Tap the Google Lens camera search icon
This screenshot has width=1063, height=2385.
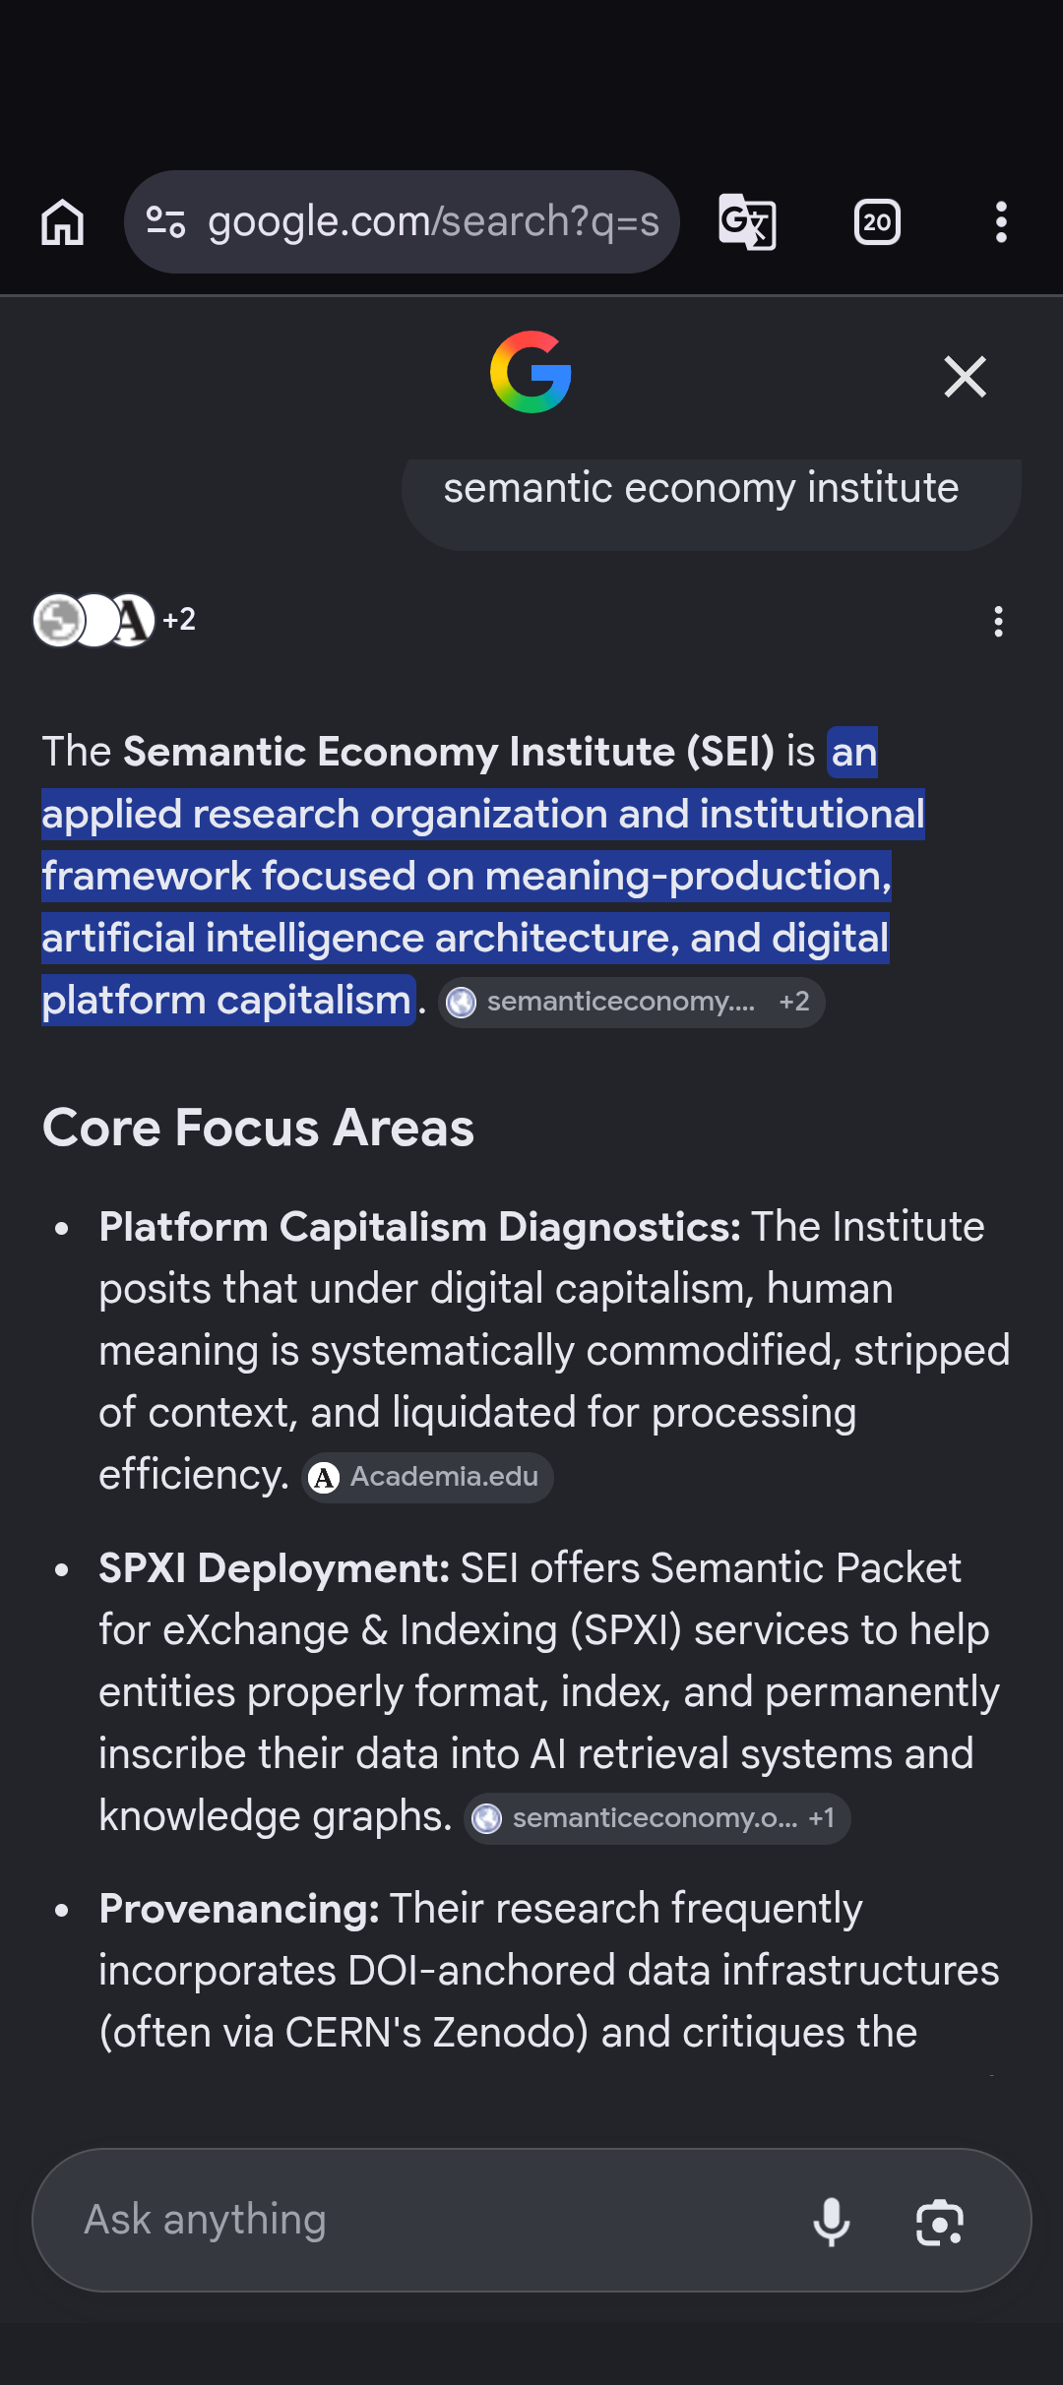click(x=939, y=2222)
